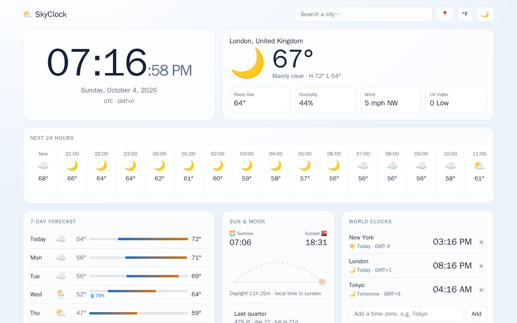Click the 04:00 hourly forecast card
Screen dimensions: 517x323
point(276,170)
